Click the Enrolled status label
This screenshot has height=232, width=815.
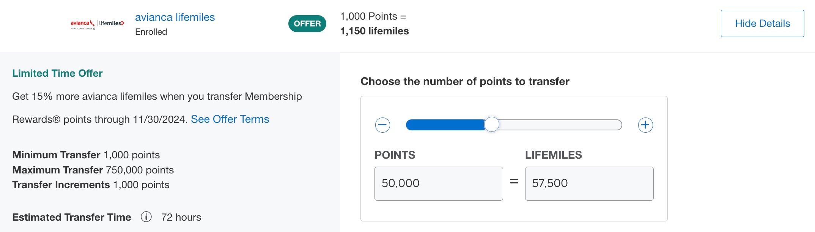point(151,32)
